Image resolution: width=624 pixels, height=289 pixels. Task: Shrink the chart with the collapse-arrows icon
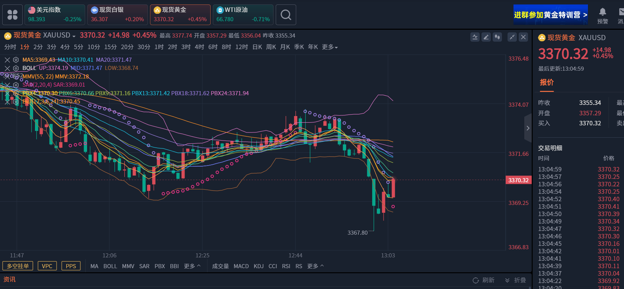point(512,37)
